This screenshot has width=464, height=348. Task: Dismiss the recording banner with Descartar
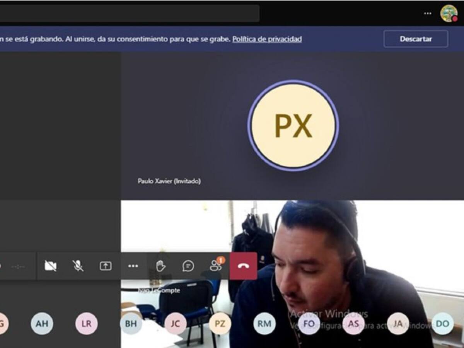(416, 39)
